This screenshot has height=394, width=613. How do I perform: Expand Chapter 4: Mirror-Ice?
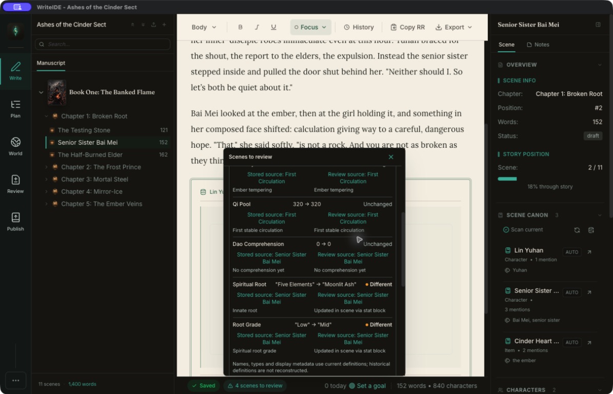click(x=46, y=191)
